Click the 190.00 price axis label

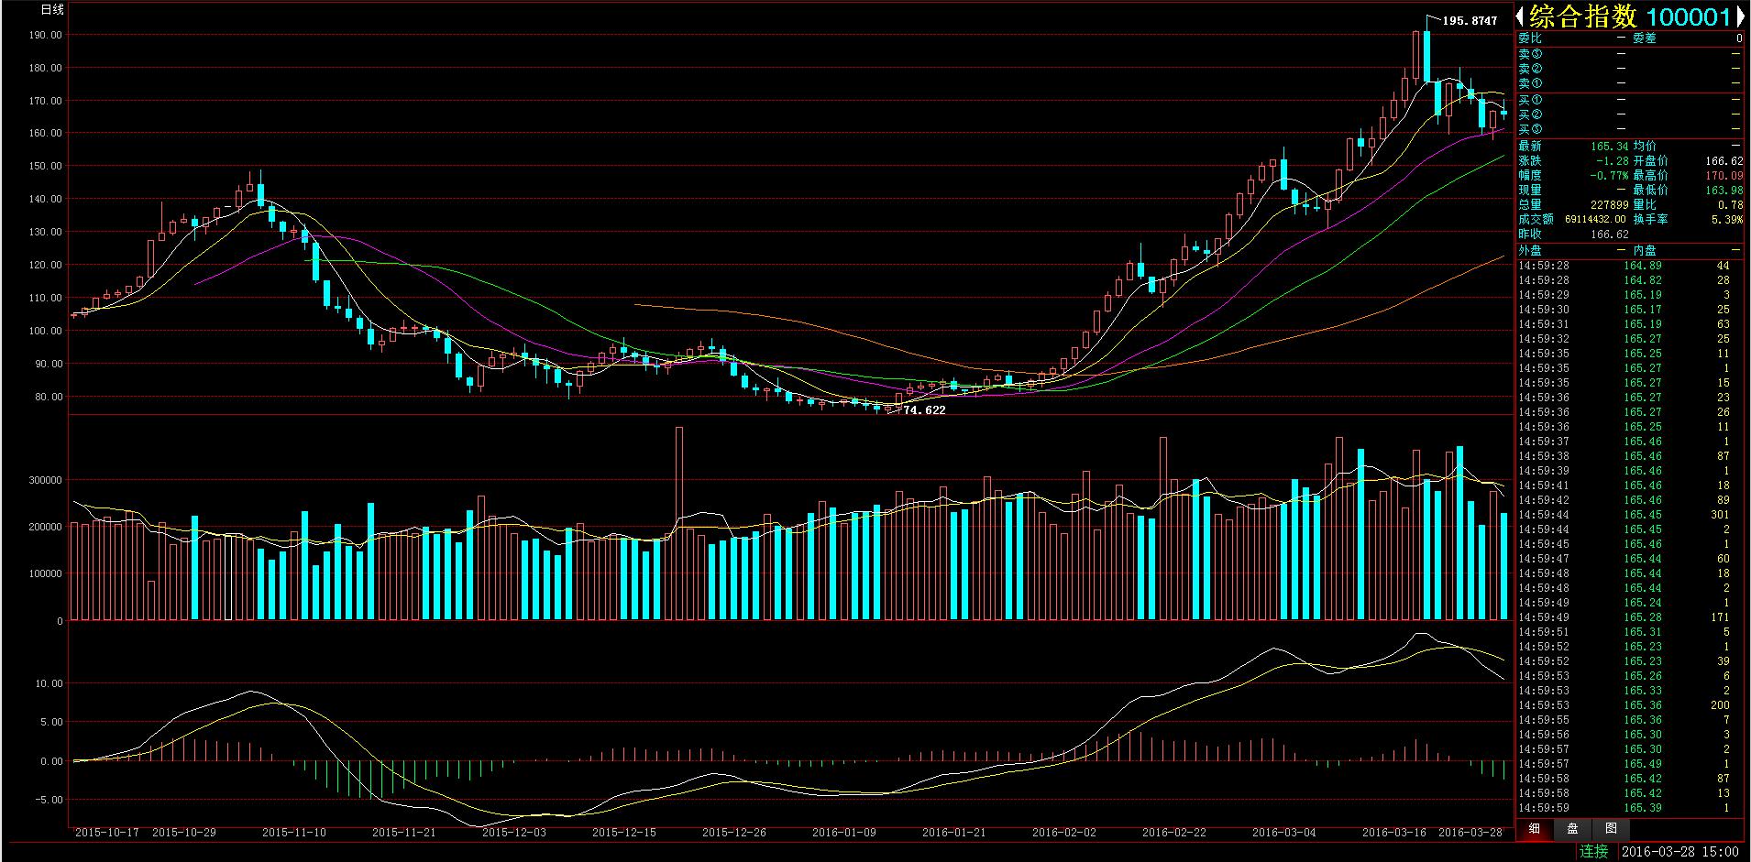click(46, 35)
